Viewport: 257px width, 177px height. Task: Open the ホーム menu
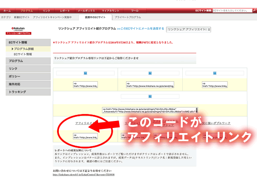click(x=7, y=11)
